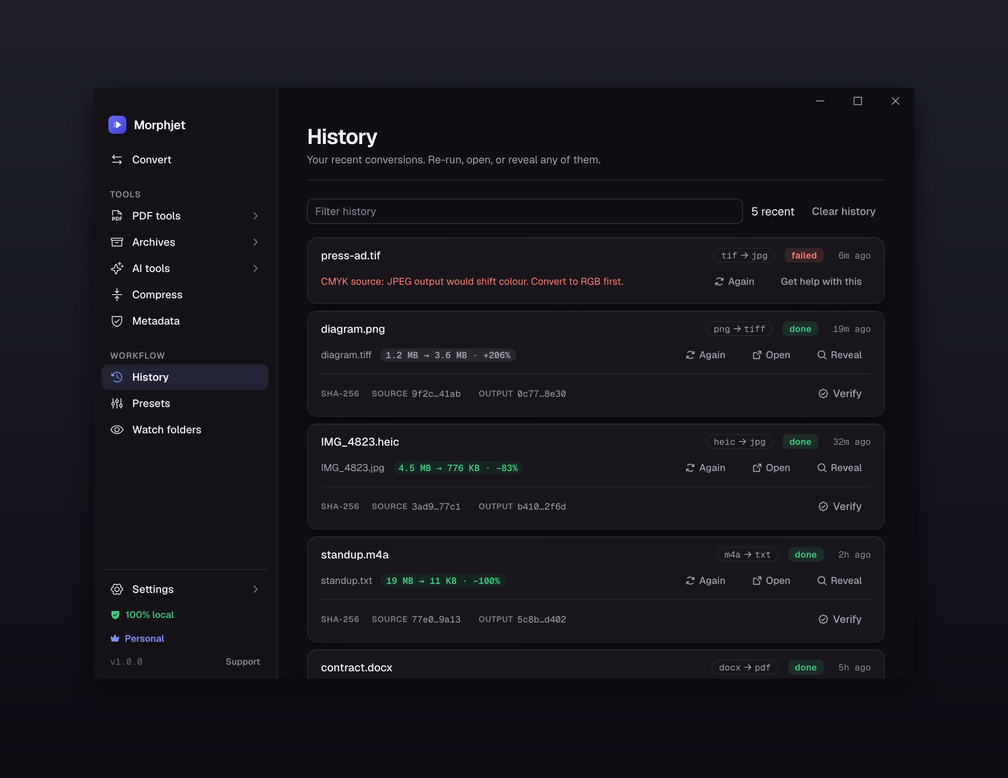Open the Presets page
Image resolution: width=1008 pixels, height=778 pixels.
[x=185, y=403]
